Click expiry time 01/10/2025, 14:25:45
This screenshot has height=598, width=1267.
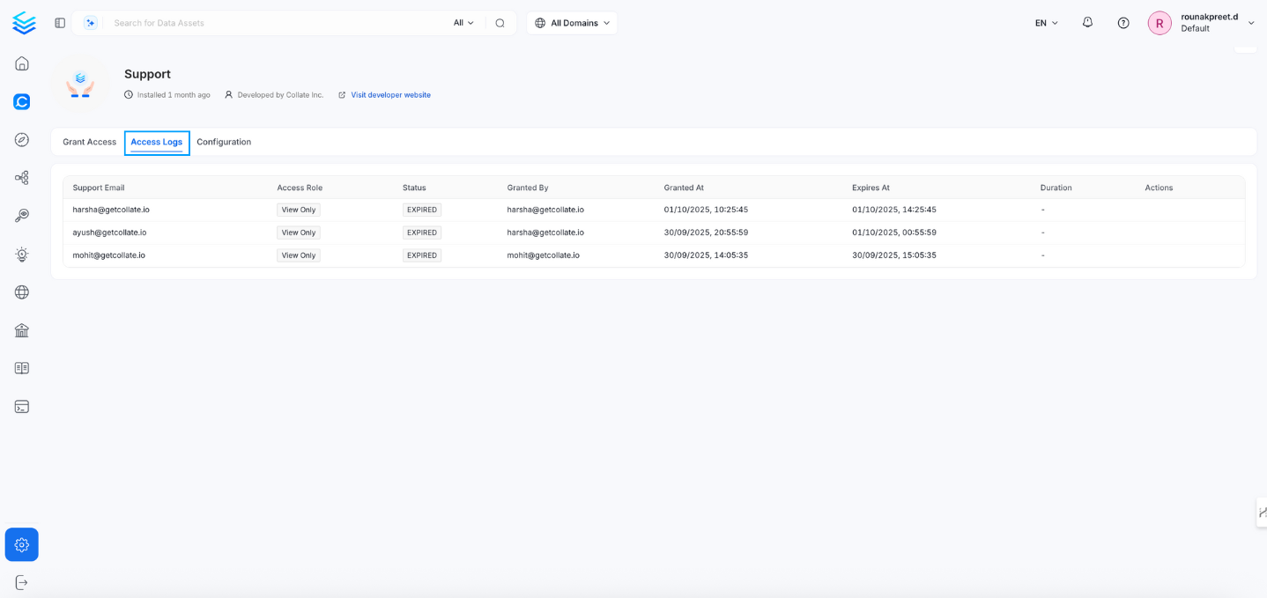pos(894,210)
